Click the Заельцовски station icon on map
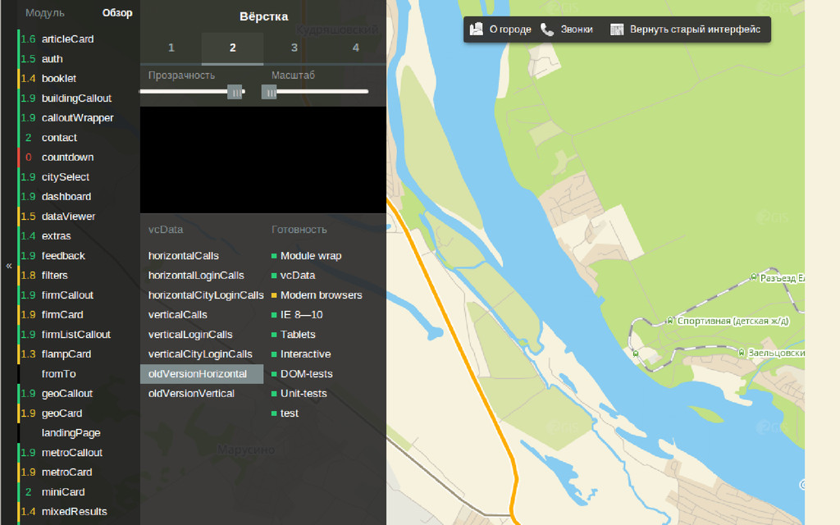840x525 pixels. pyautogui.click(x=742, y=353)
